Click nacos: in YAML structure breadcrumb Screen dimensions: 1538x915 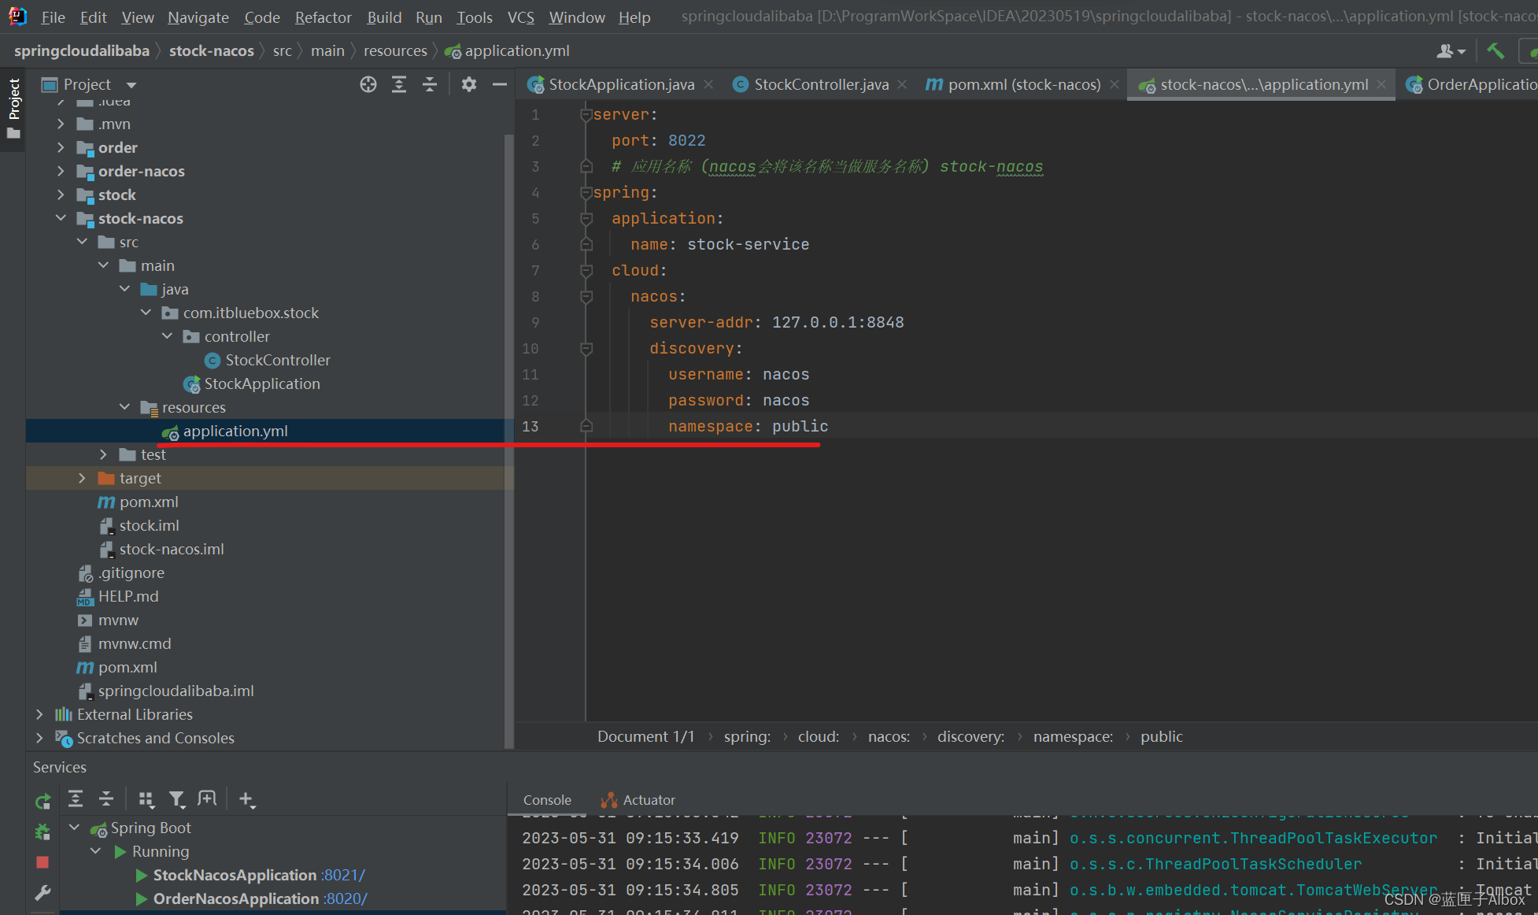click(889, 736)
